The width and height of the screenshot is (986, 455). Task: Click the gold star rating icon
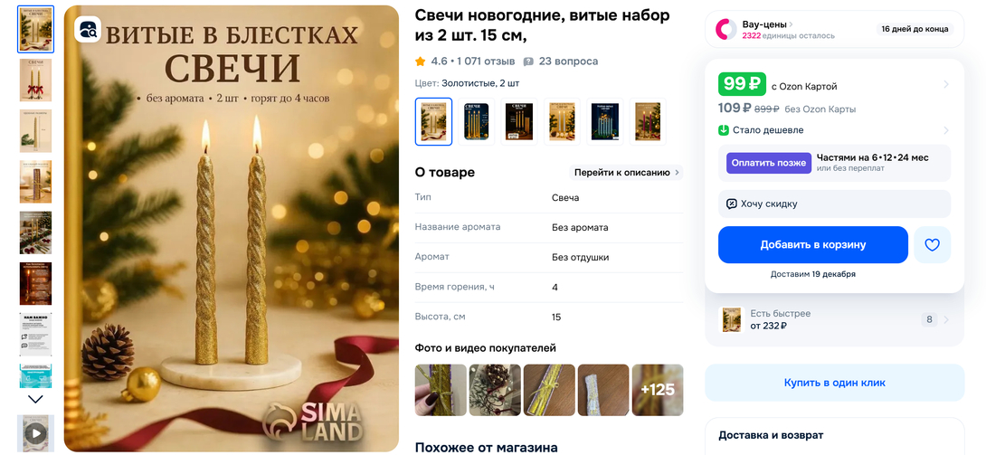[x=420, y=62]
